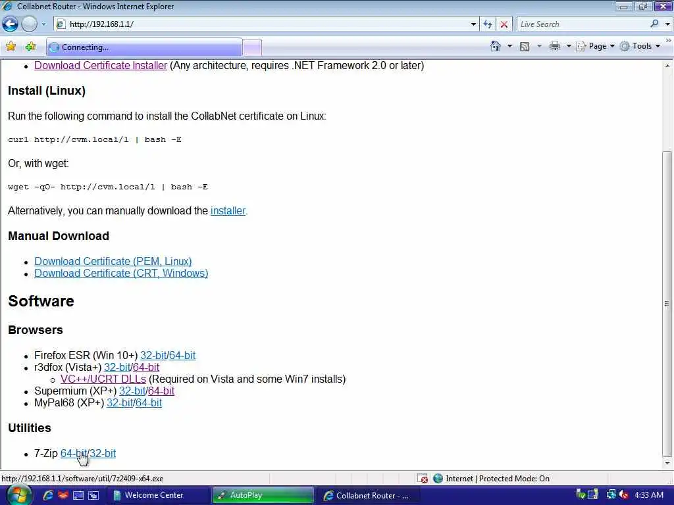674x505 pixels.
Task: Click the Download Certificate Installer link
Action: 101,65
